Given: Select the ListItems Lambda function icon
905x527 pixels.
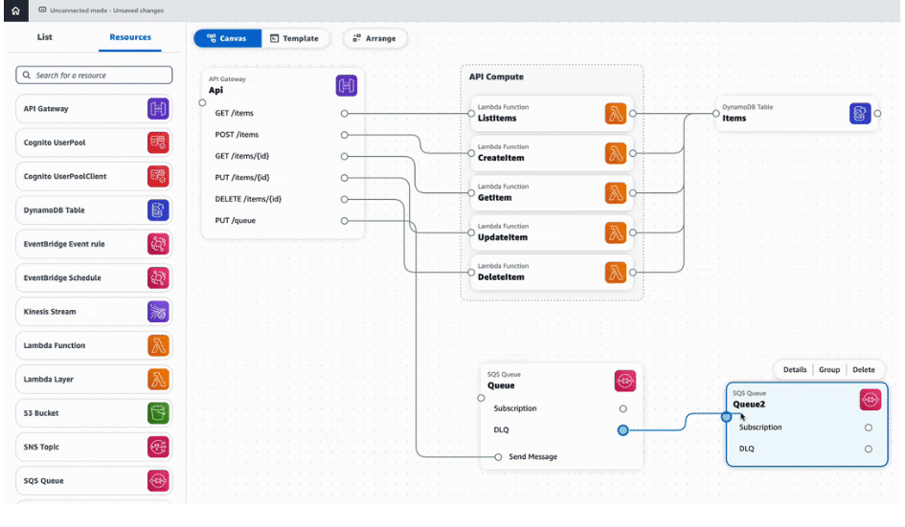Looking at the screenshot, I should (x=615, y=114).
